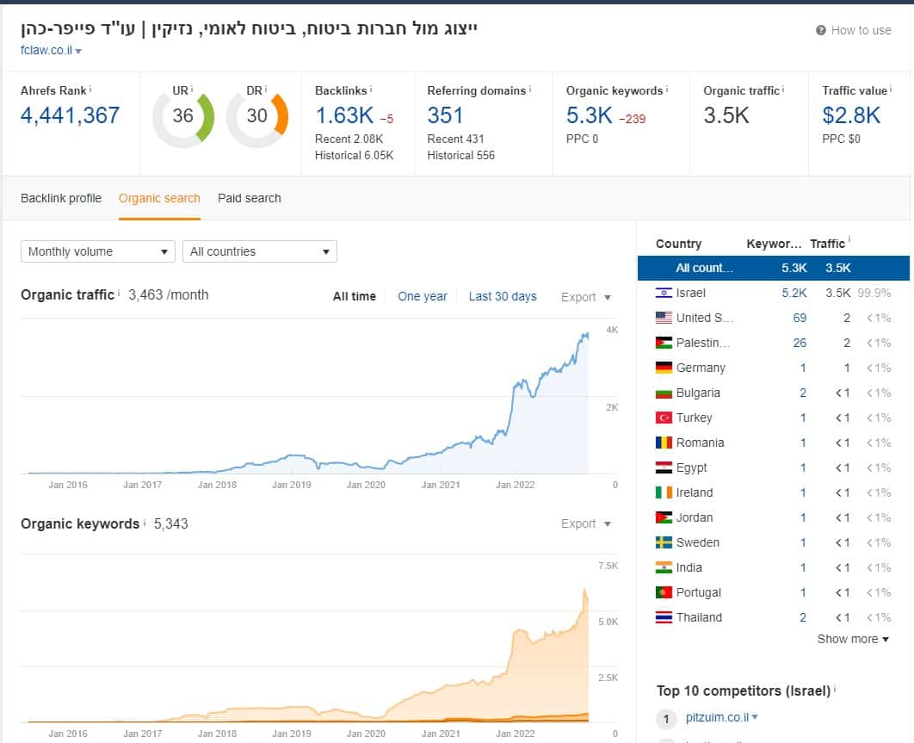Click the Sweden flag icon

click(664, 543)
